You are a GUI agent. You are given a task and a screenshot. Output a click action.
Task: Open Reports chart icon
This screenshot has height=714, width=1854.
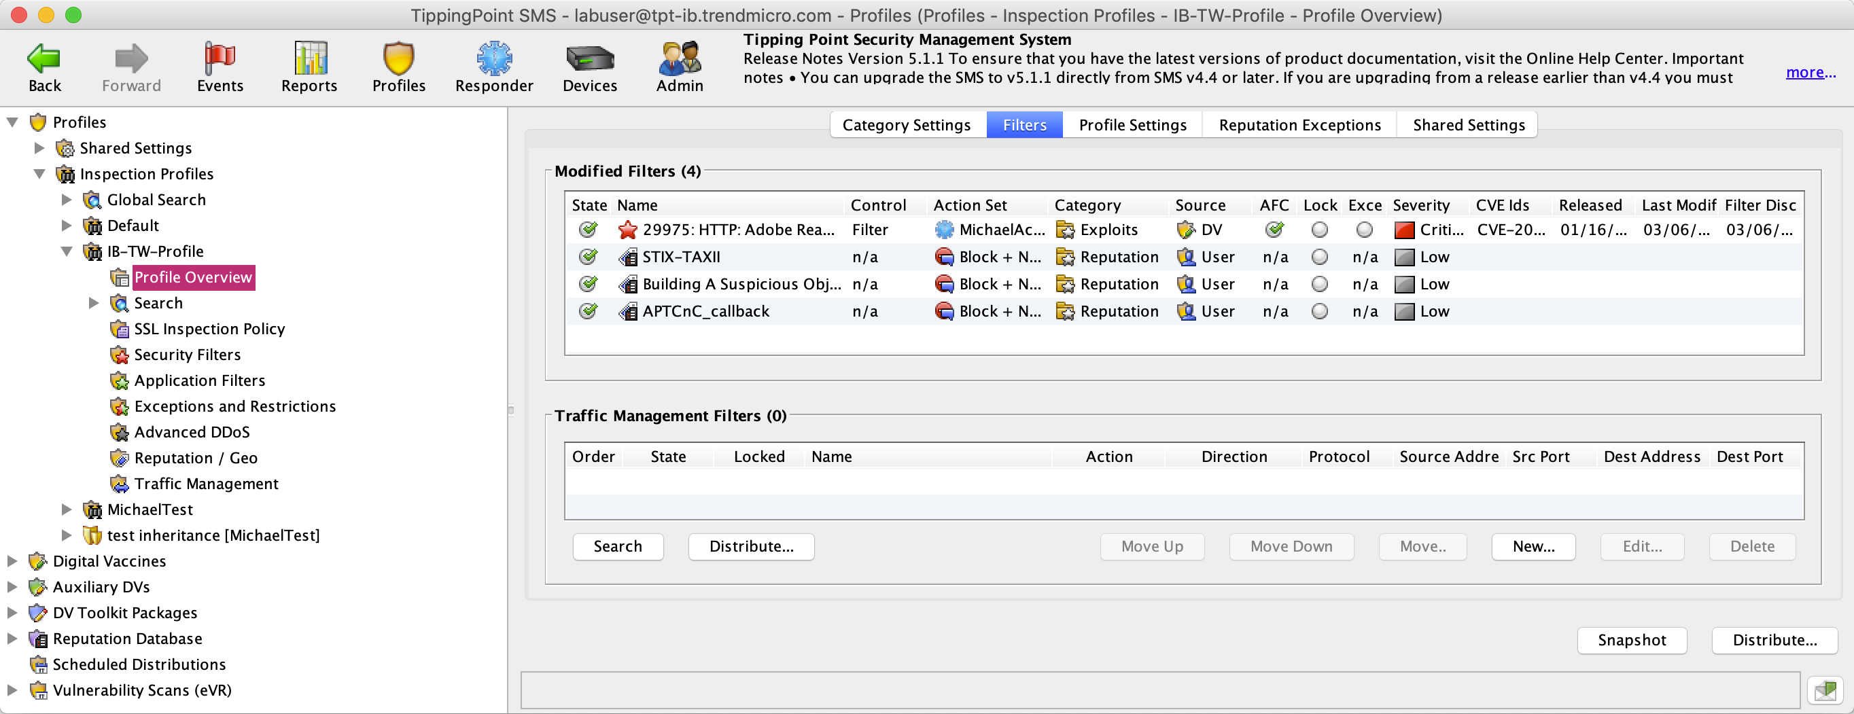(x=310, y=58)
